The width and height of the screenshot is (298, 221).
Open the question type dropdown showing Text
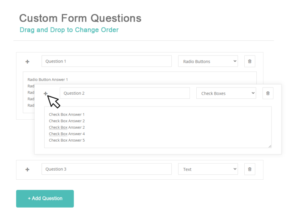[x=208, y=169]
